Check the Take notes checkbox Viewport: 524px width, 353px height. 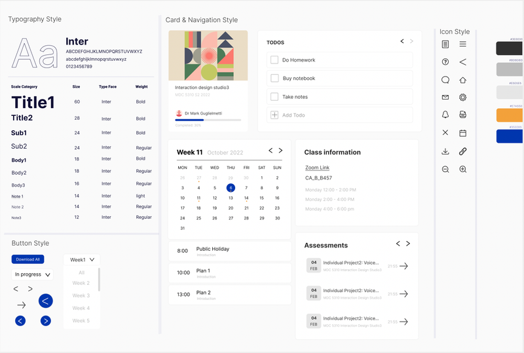tap(274, 97)
